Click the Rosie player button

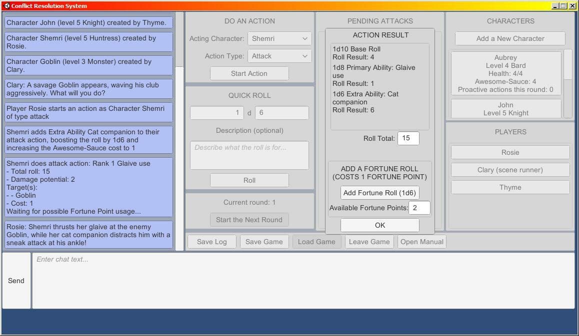510,152
